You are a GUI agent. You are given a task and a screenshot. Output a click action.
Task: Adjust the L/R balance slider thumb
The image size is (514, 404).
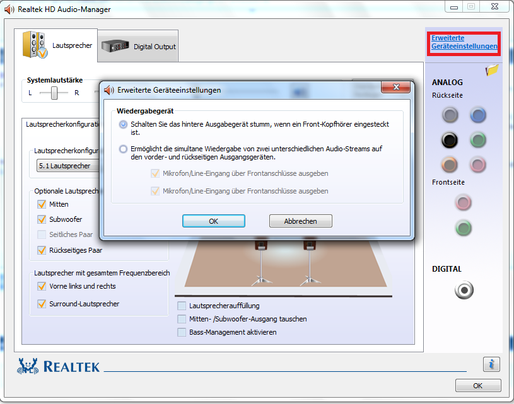click(x=54, y=93)
